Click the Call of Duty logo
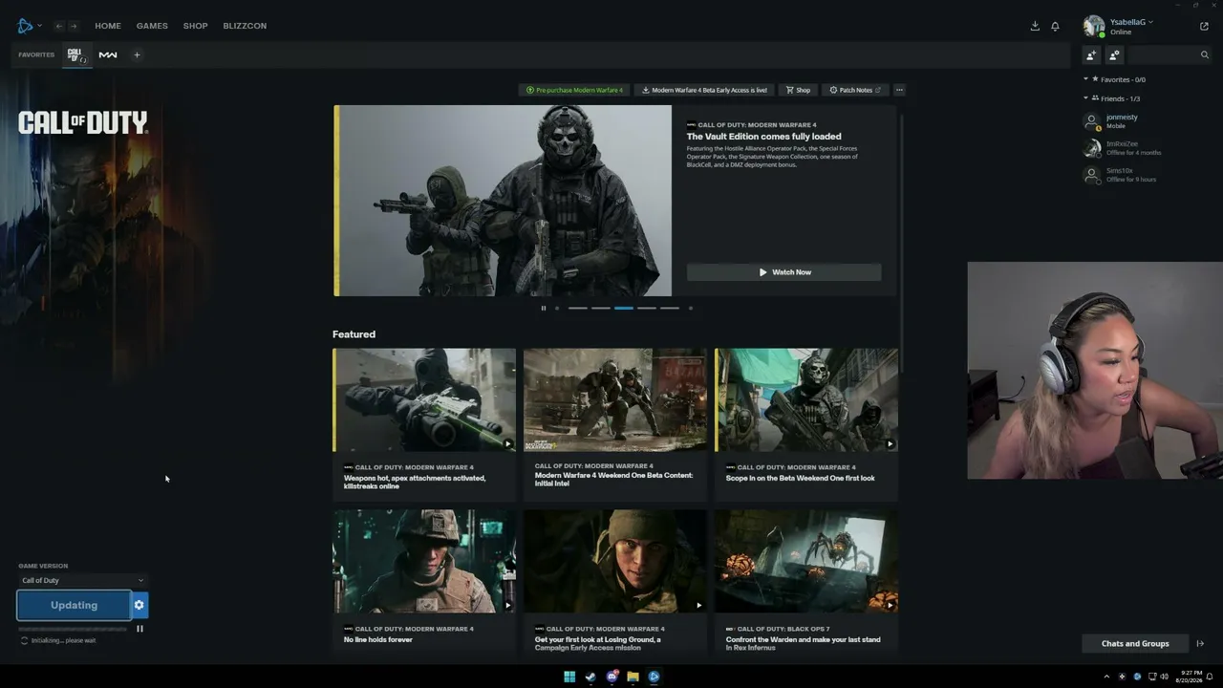Viewport: 1223px width, 688px height. tap(83, 122)
